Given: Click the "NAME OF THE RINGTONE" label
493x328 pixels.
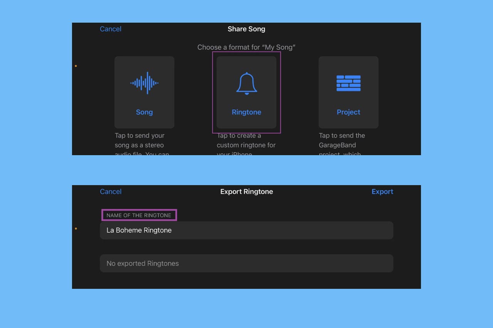Looking at the screenshot, I should (x=139, y=215).
